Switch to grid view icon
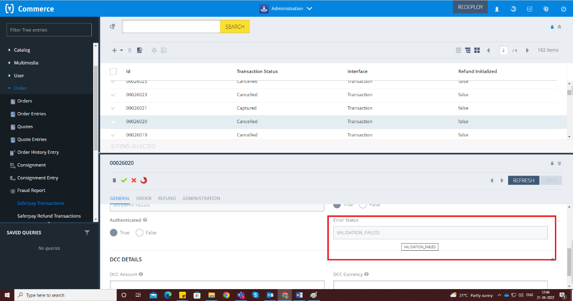Viewport: 573px width, 301px height. (477, 50)
